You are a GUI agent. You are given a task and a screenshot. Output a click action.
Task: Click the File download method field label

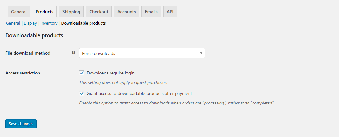point(28,53)
